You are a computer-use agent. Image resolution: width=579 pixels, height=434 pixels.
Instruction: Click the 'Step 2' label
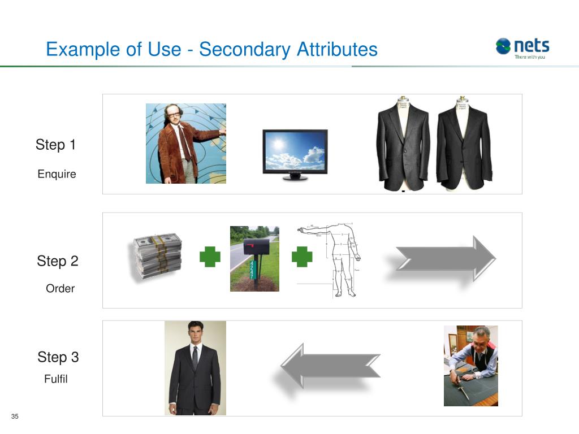[58, 261]
